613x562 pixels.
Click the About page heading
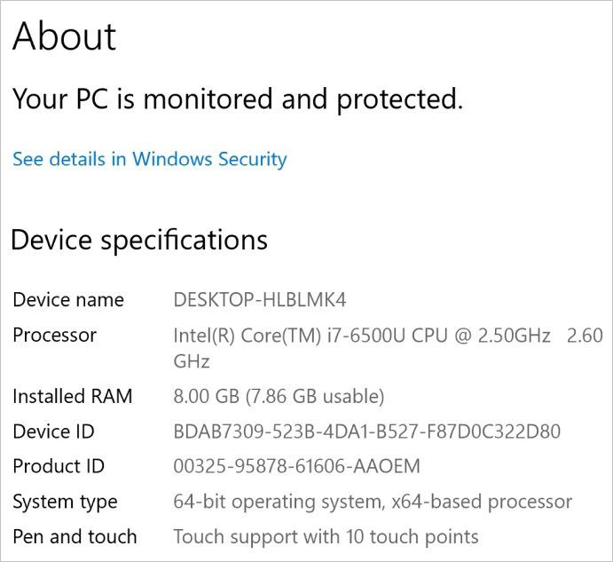(x=64, y=36)
